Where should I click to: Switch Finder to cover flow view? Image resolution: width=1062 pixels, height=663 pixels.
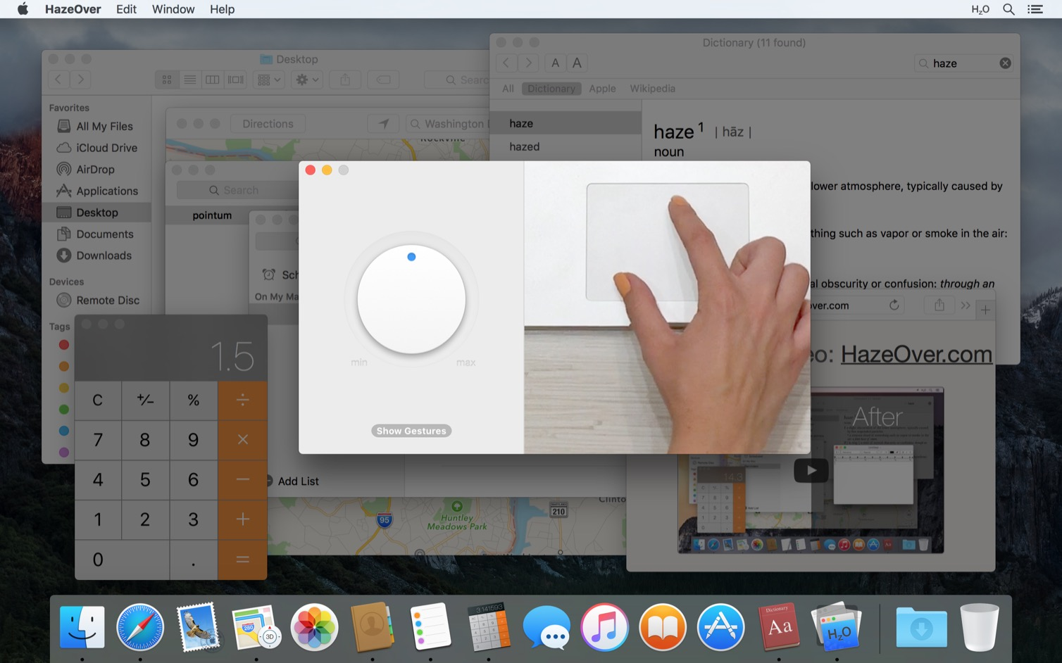point(235,80)
